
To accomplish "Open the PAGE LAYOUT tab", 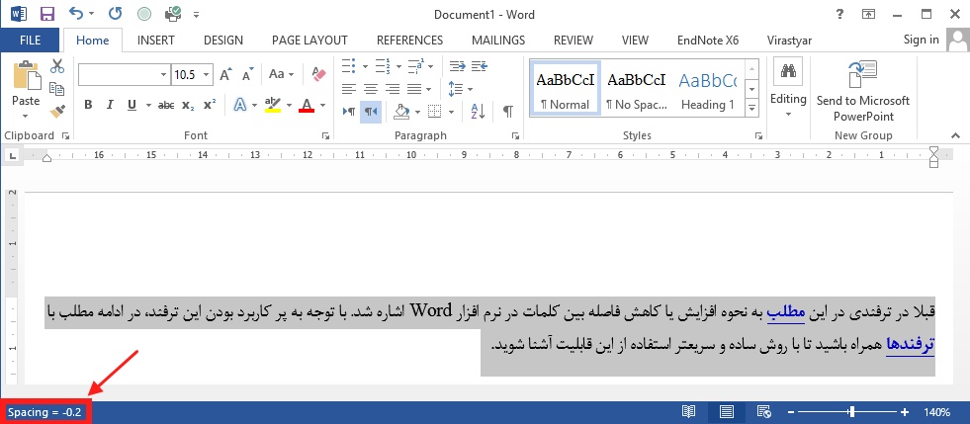I will tap(310, 41).
